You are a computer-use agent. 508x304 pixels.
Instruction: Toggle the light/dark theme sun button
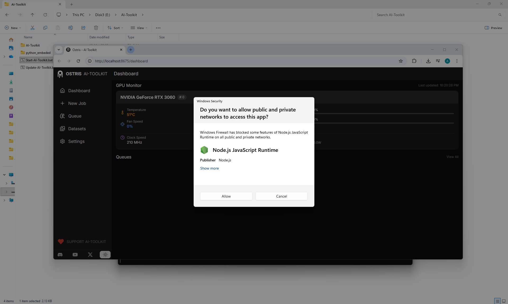click(105, 255)
